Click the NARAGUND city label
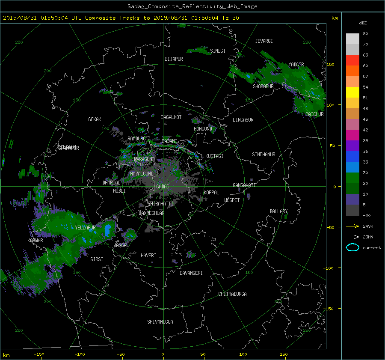The image size is (385, 360). point(145,159)
